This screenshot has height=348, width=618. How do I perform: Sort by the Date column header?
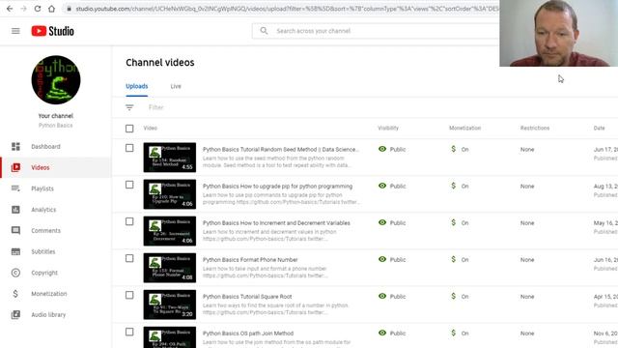pyautogui.click(x=599, y=128)
